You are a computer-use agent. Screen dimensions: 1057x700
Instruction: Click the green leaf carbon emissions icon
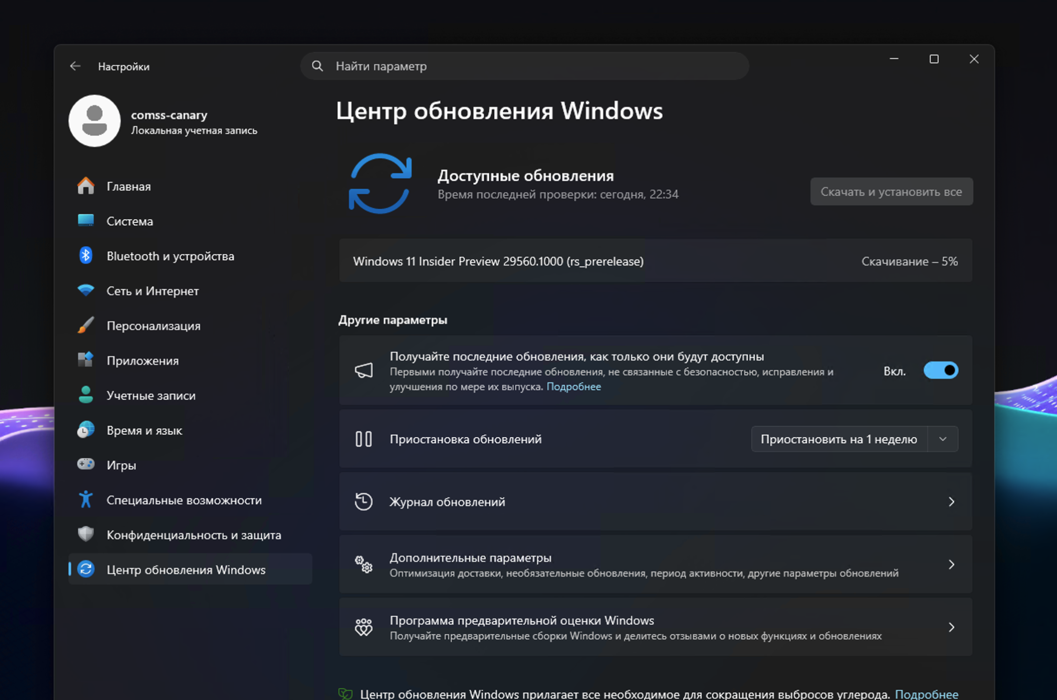pos(345,694)
